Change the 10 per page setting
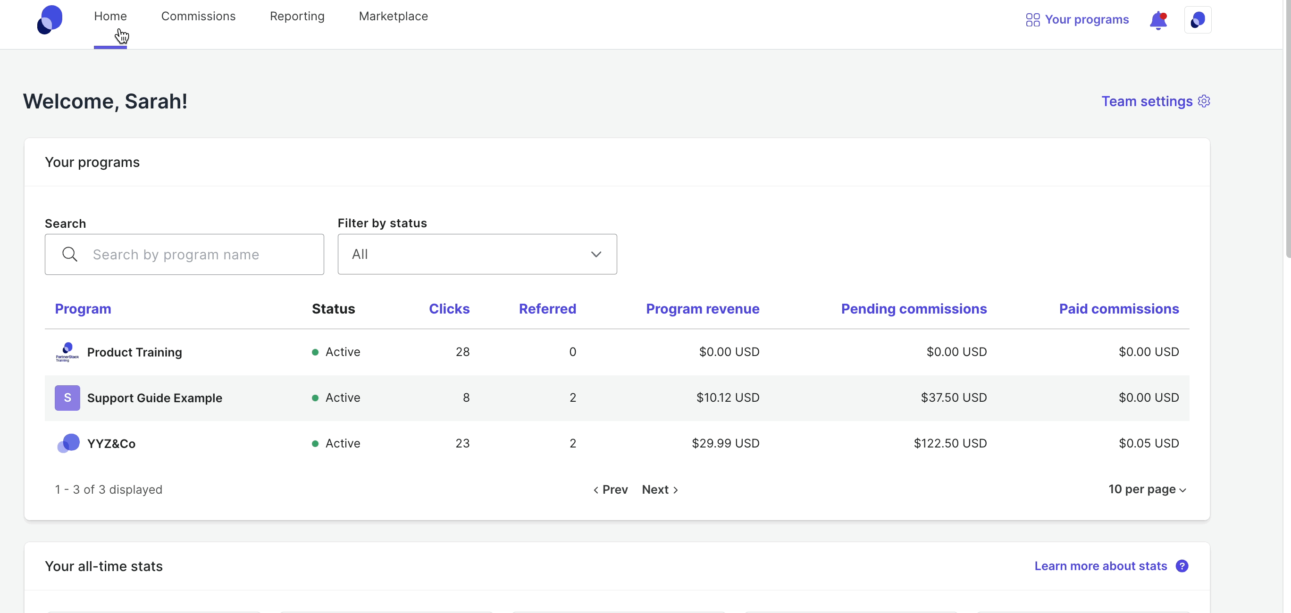Screen dimensions: 1291x613 [x=1147, y=489]
